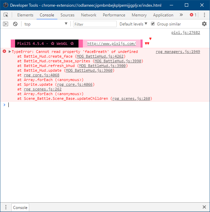Viewport: 210px width, 212px height.
Task: Maximize the Developer Tools window
Action: coord(187,5)
